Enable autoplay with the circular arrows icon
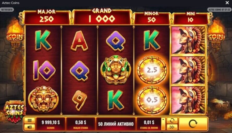Viewport: 232px width, 133px height. pos(172,120)
